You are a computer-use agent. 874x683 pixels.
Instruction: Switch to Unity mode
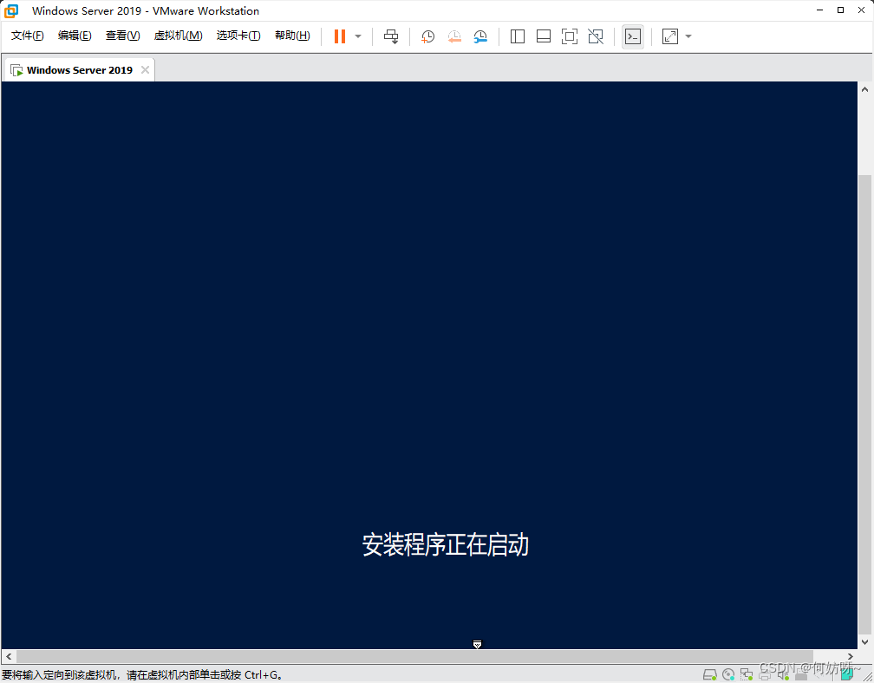click(596, 36)
